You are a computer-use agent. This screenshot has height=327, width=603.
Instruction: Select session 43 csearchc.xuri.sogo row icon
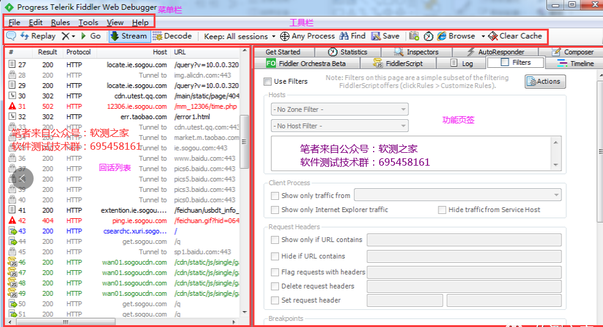pos(13,231)
